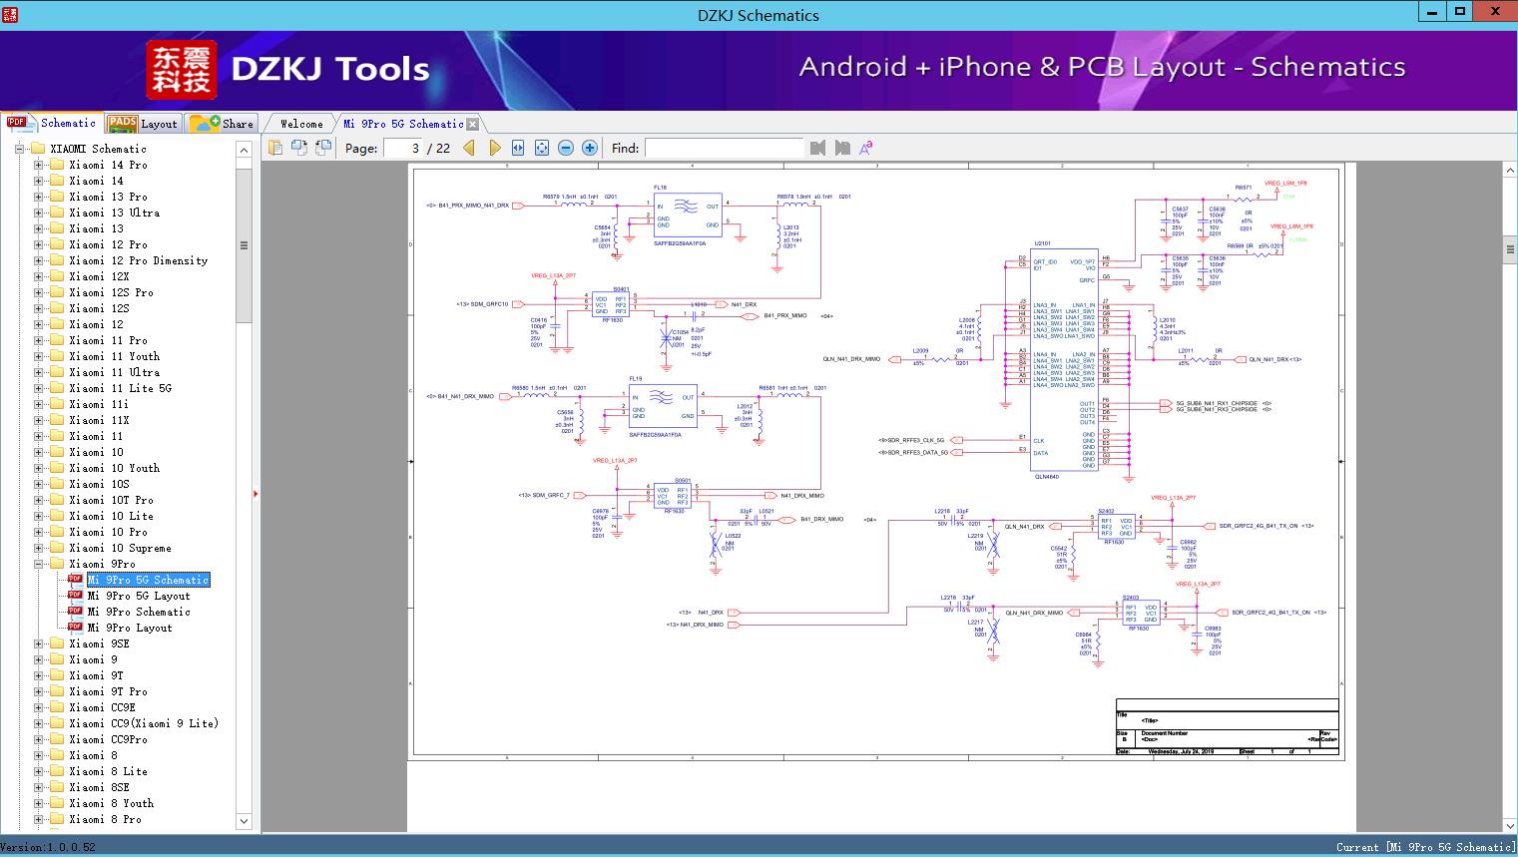Click the Version:1.0.0.52 status text
This screenshot has height=857, width=1518.
click(48, 847)
